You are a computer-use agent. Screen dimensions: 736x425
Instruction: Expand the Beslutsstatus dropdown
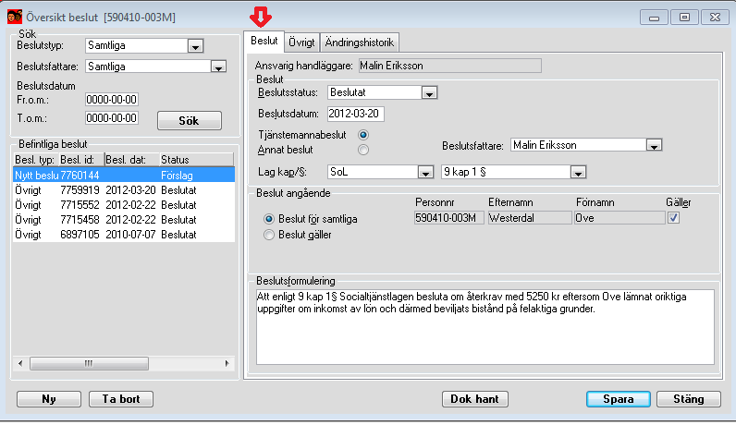[x=429, y=93]
